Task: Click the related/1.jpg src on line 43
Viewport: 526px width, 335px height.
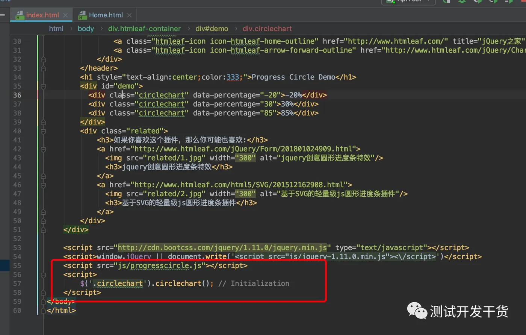Action: click(x=174, y=158)
